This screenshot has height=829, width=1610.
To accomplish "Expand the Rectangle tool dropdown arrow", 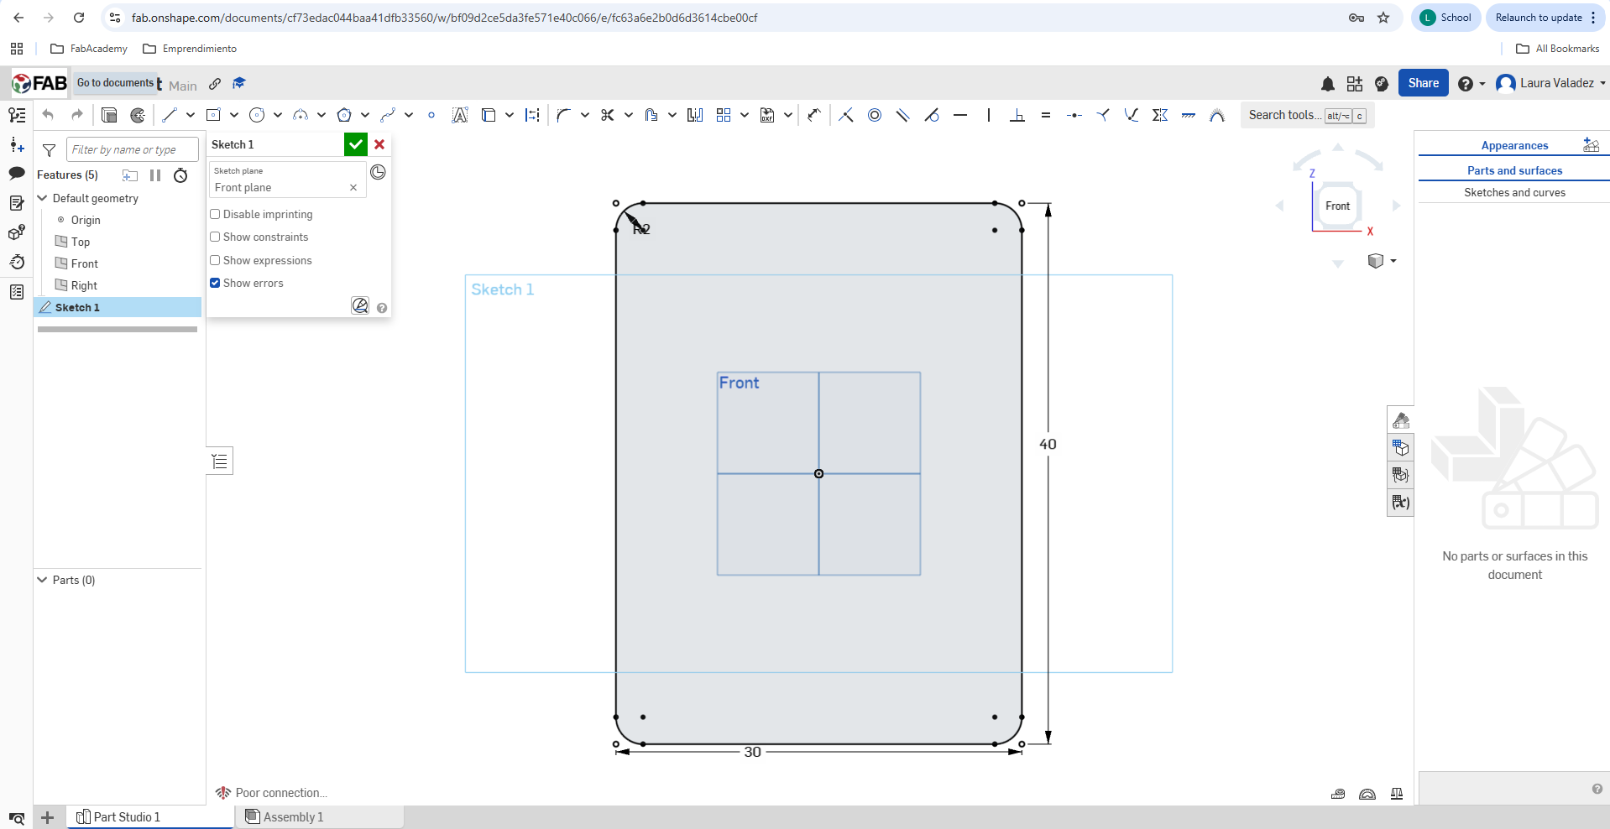I will pos(234,115).
